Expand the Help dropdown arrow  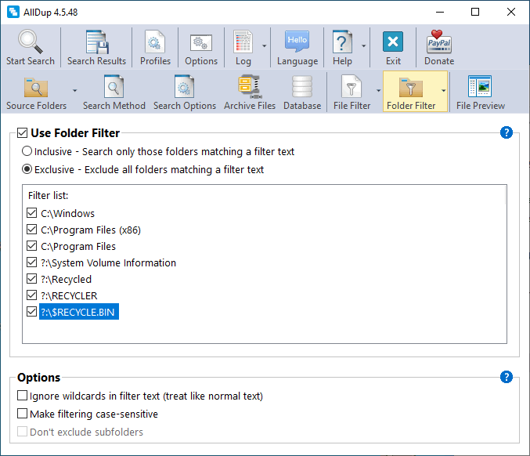pos(364,46)
